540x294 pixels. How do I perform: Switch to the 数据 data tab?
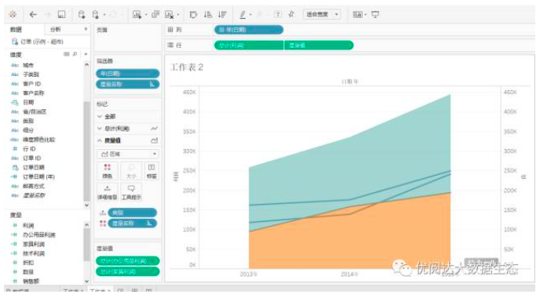coord(16,30)
